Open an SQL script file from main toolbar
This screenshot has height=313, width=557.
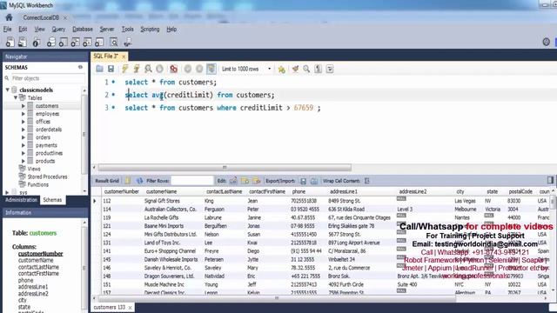click(22, 43)
